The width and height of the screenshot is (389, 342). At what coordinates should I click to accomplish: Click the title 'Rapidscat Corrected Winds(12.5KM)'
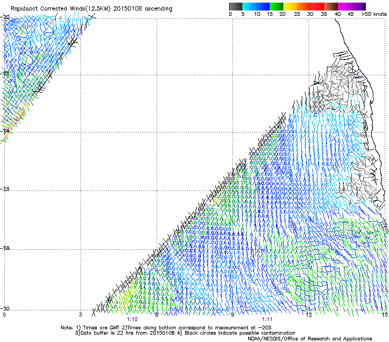click(60, 9)
